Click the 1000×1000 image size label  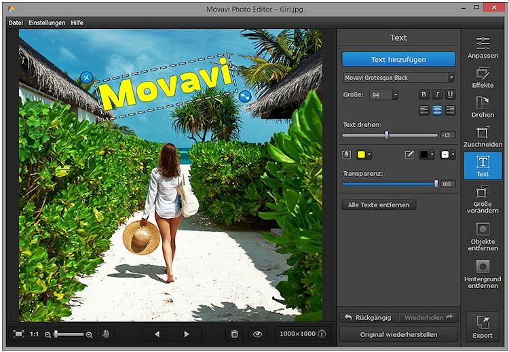click(298, 334)
